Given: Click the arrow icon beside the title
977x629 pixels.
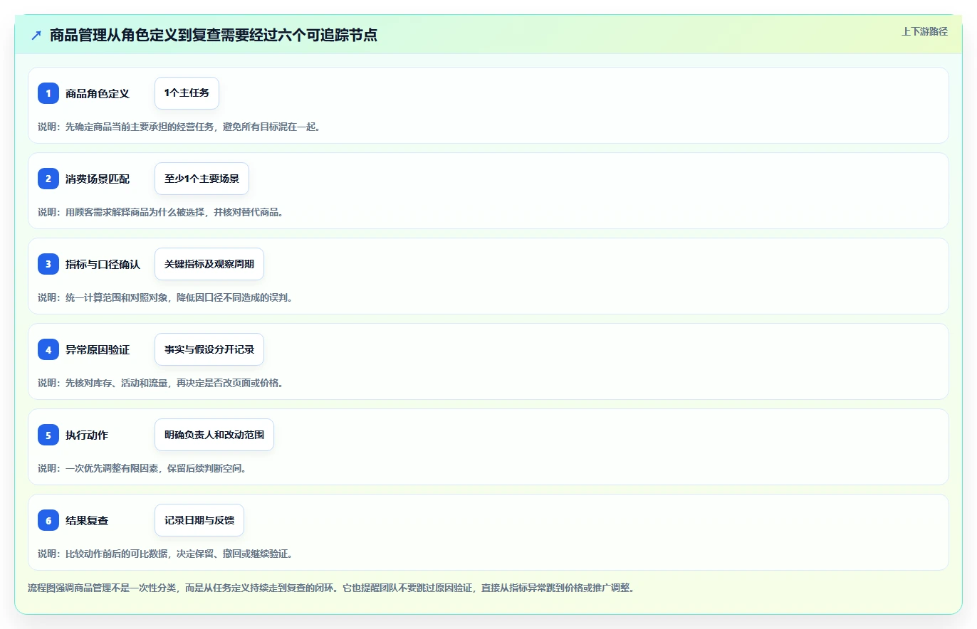Looking at the screenshot, I should pos(36,35).
